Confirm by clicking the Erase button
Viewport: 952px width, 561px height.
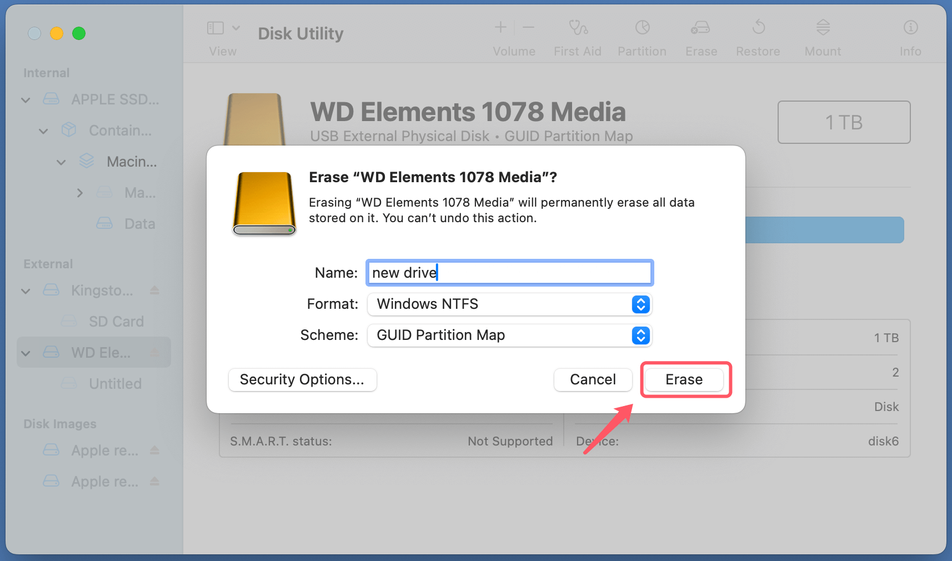(x=684, y=379)
